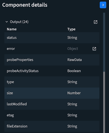Viewport: 109px width, 133px height.
Task: Click the Name column header
Action: click(12, 29)
